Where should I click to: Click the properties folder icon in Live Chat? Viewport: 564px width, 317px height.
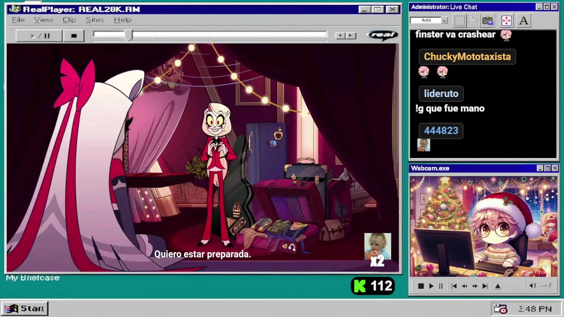point(488,20)
